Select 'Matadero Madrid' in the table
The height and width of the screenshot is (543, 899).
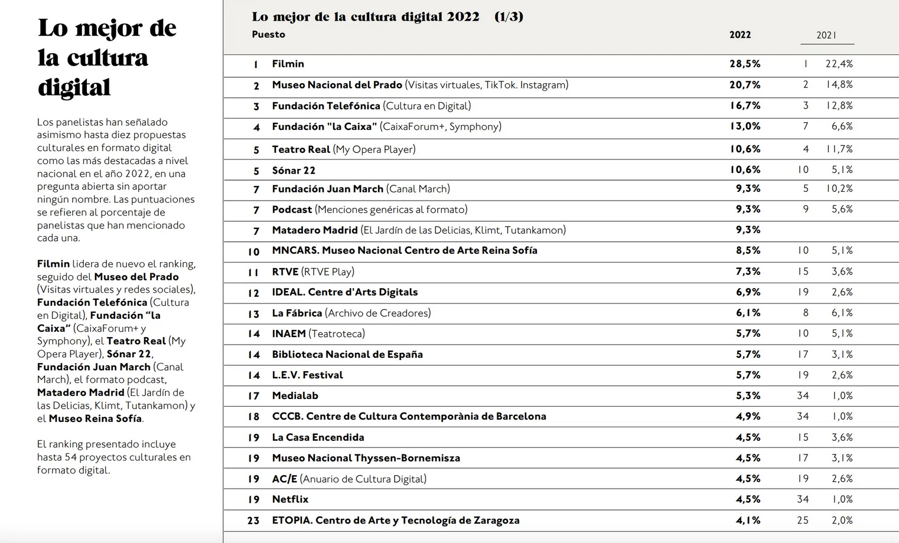click(x=315, y=230)
